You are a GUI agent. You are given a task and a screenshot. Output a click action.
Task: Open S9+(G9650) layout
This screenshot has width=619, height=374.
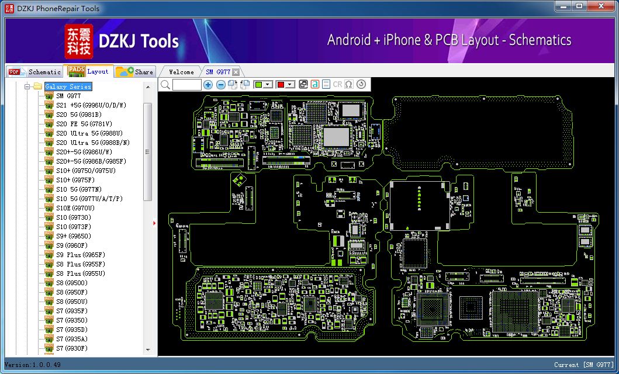tap(74, 236)
